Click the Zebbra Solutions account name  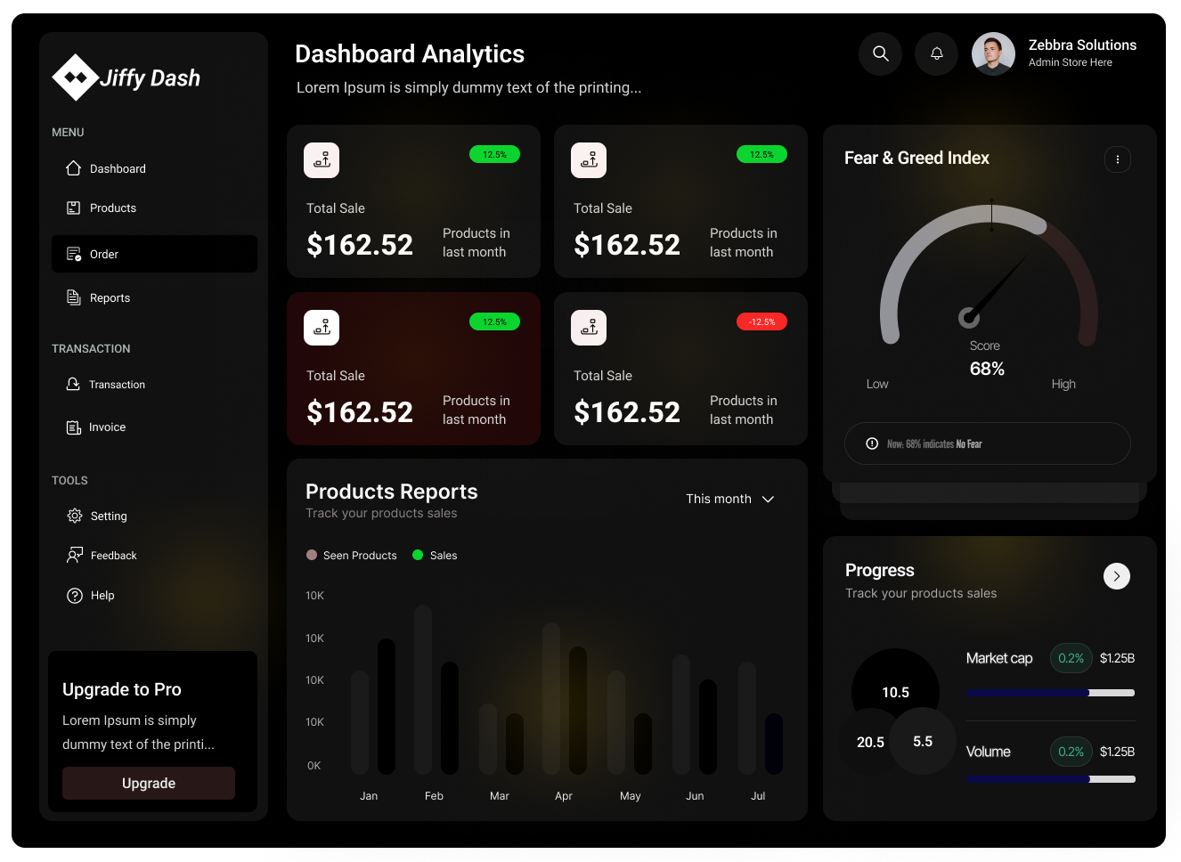coord(1081,45)
